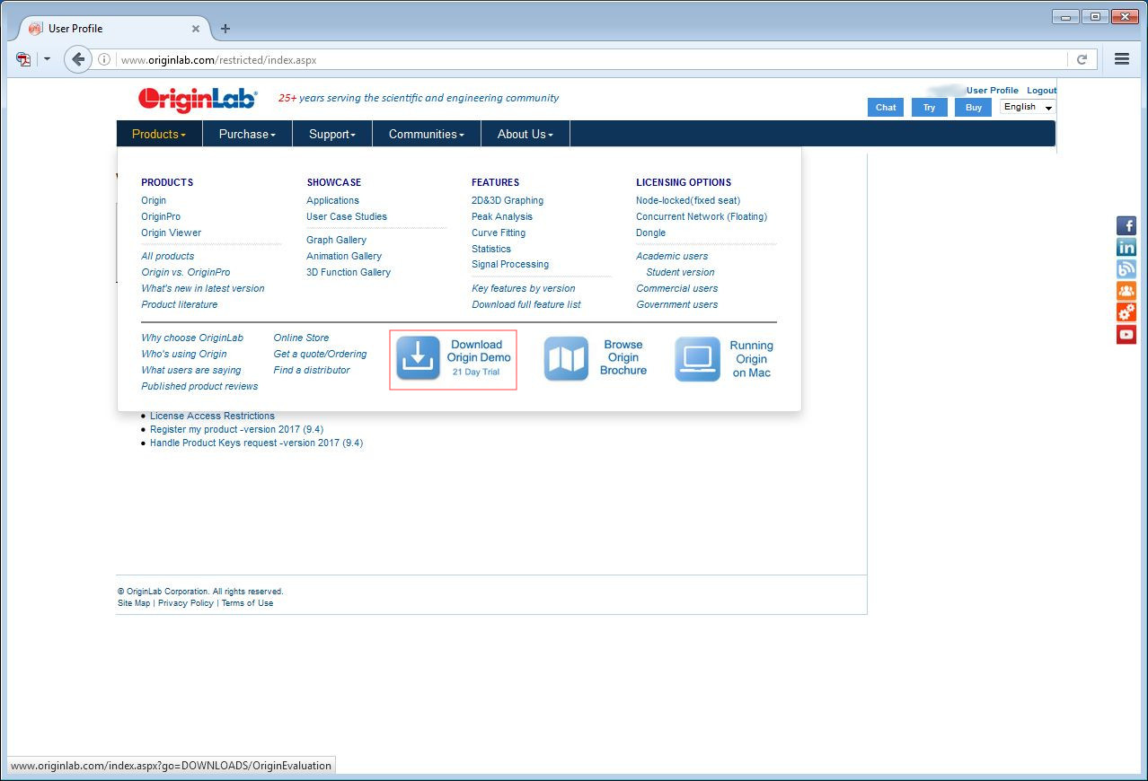Expand the English language dropdown
This screenshot has height=781, width=1148.
coord(1028,107)
